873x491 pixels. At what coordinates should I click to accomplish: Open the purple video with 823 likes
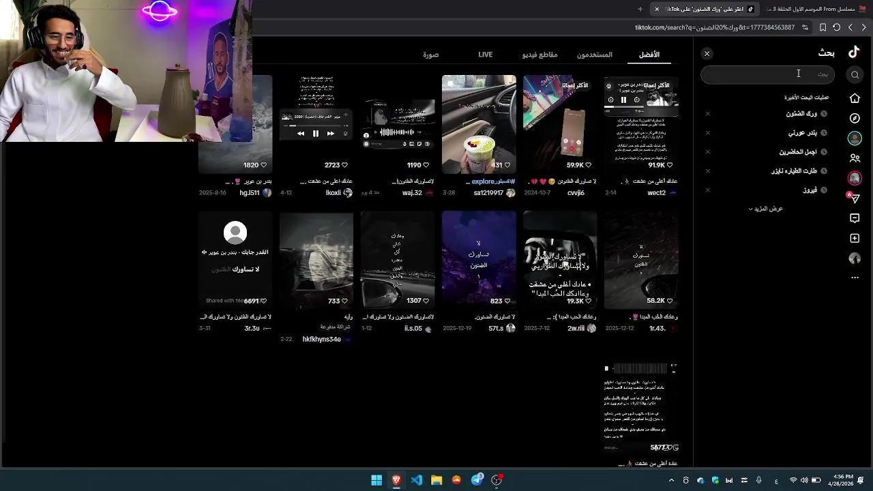point(479,260)
